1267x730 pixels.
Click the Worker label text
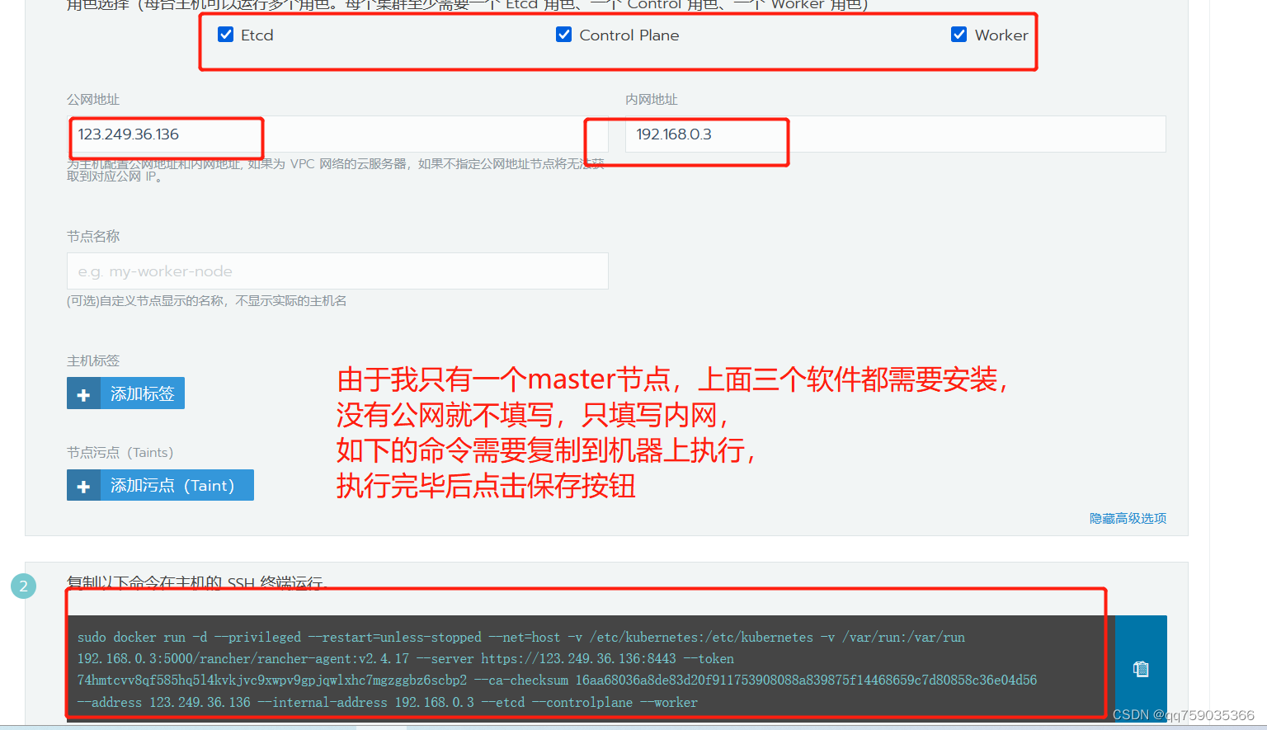pyautogui.click(x=1001, y=35)
